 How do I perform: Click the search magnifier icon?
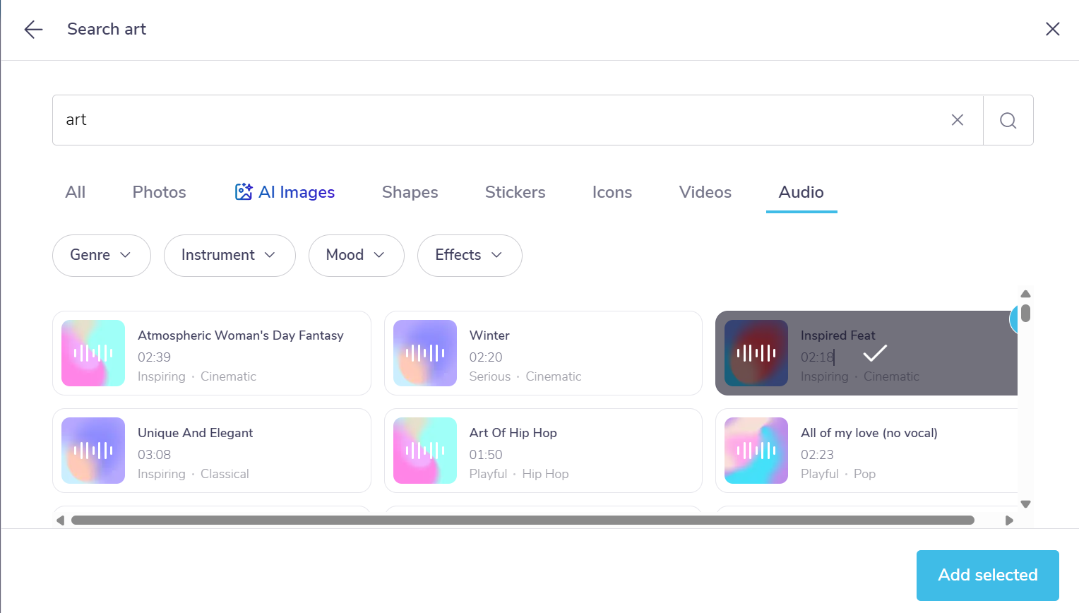(x=1008, y=119)
